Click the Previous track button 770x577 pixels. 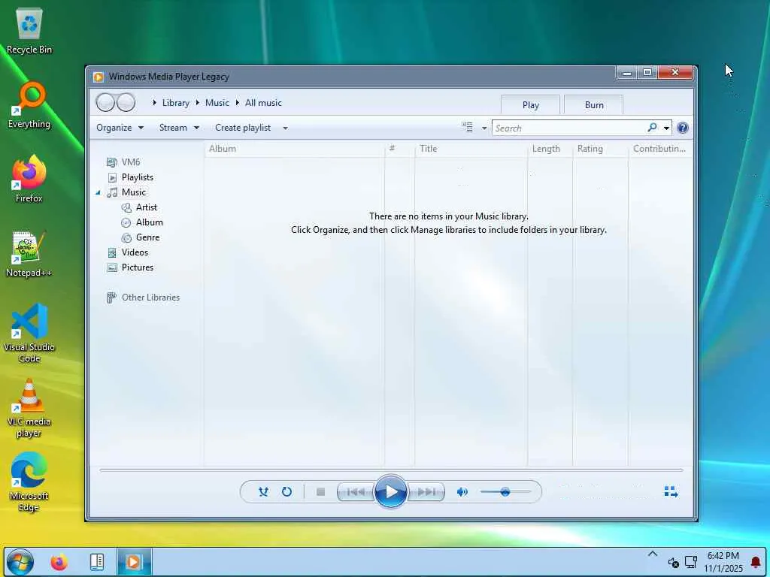coord(356,491)
